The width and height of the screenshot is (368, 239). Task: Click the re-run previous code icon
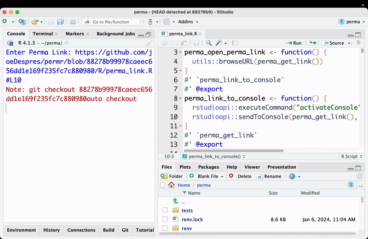(313, 43)
